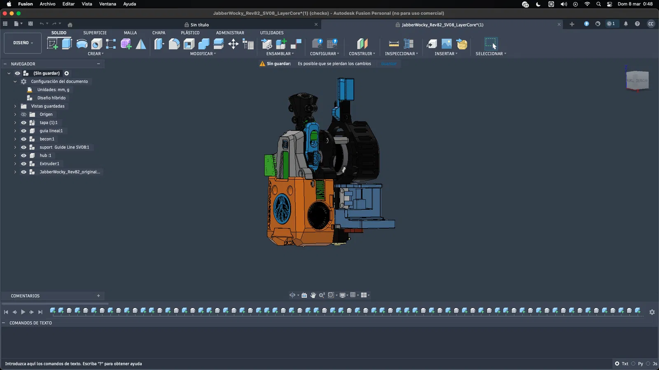This screenshot has height=370, width=659.
Task: Open the Joint assembly tool
Action: pos(296,44)
